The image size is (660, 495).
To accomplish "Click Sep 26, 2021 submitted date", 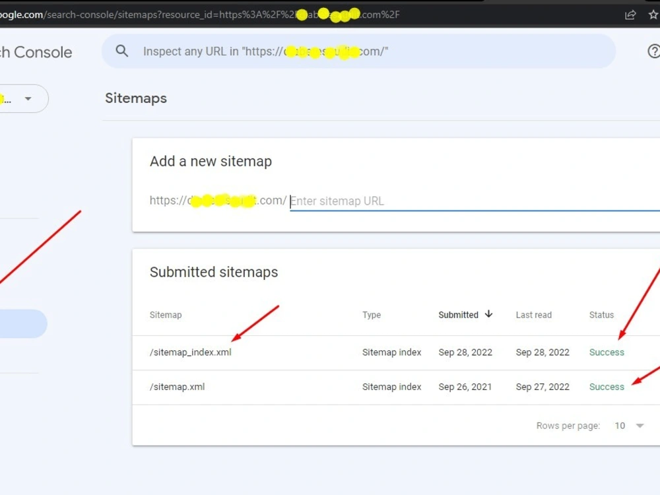I will tap(465, 387).
